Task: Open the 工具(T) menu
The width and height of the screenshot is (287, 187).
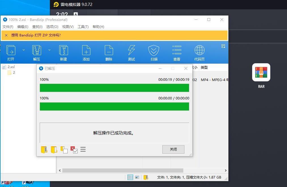Action: (x=83, y=27)
